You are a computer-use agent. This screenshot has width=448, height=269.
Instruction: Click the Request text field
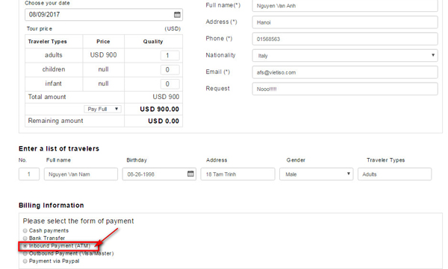(345, 89)
